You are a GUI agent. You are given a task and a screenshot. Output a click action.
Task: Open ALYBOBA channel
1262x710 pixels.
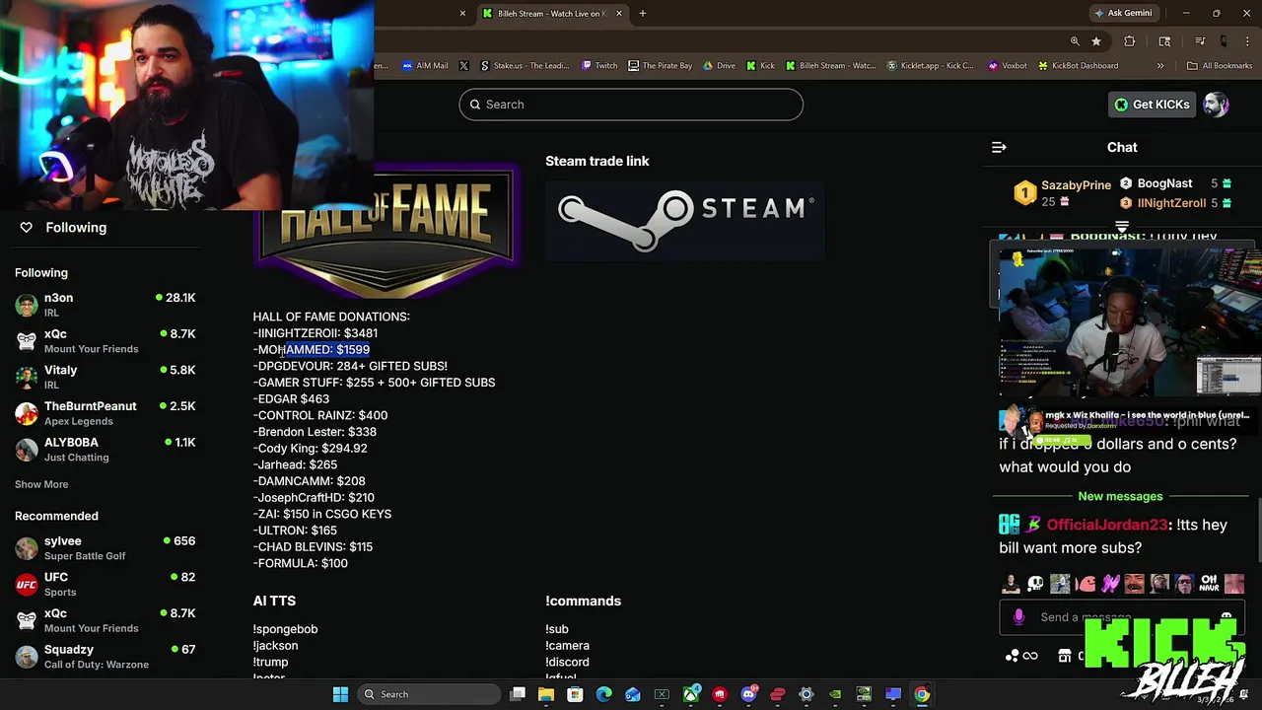[105, 450]
